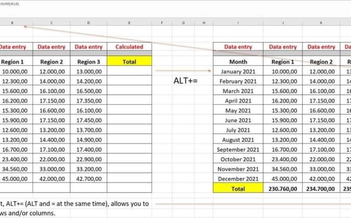
Task: Select the yellow Total header in column E
Action: pos(129,62)
